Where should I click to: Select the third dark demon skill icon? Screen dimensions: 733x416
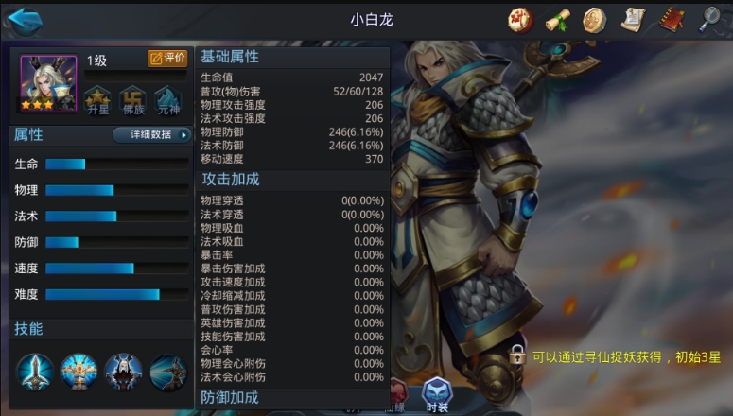(x=123, y=373)
